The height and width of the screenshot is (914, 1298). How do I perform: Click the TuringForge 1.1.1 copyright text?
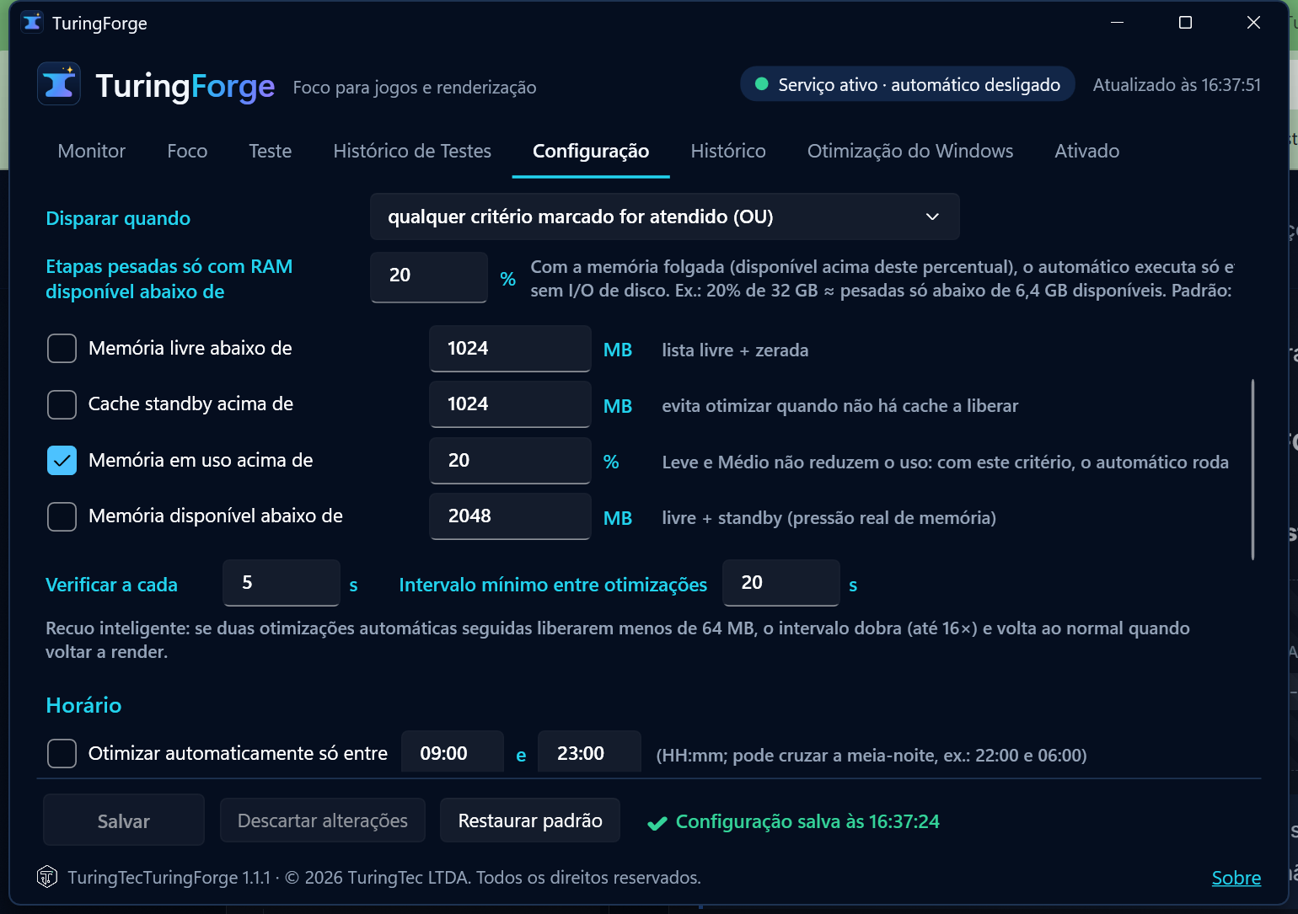click(384, 878)
